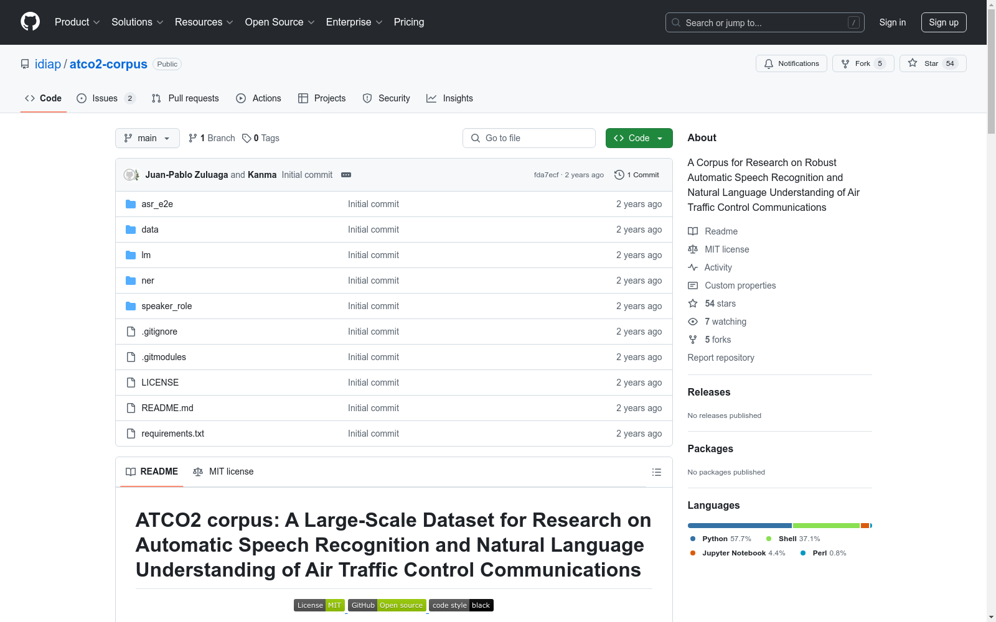This screenshot has width=996, height=622.
Task: Click the .gitignore file icon
Action: coord(131,332)
